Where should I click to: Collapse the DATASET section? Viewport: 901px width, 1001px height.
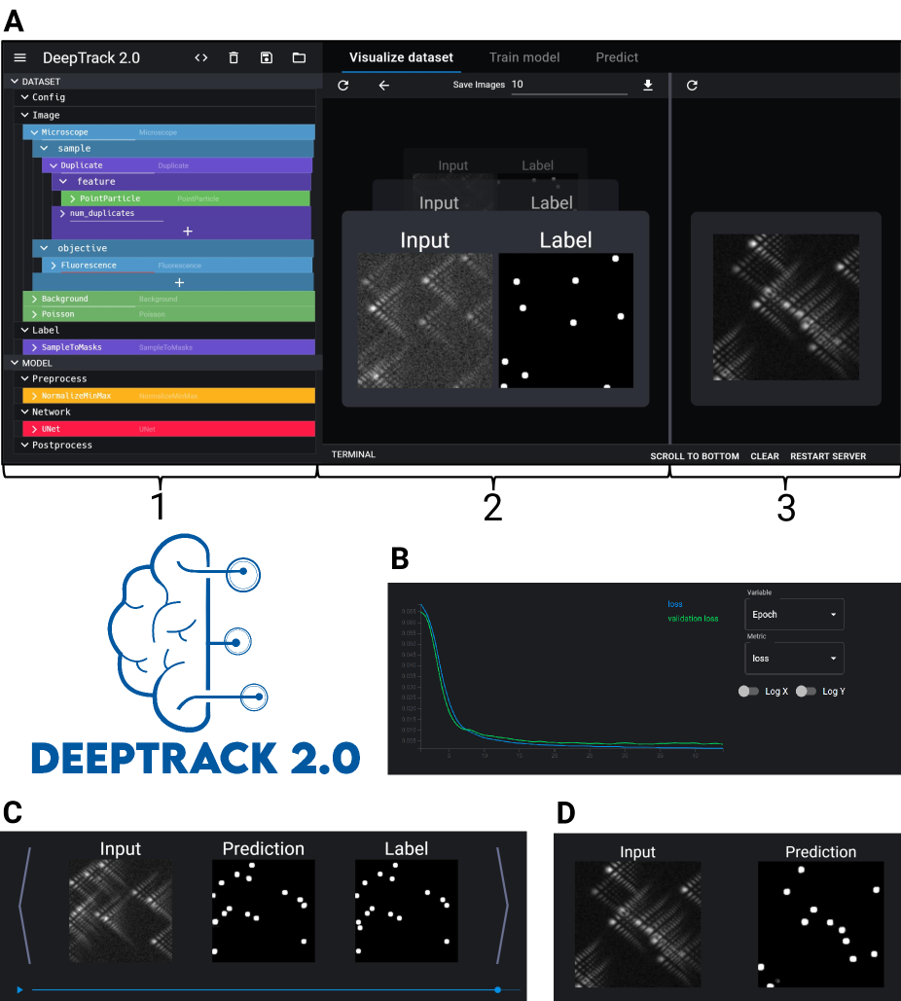(15, 82)
